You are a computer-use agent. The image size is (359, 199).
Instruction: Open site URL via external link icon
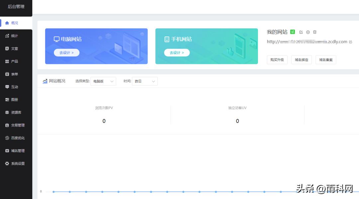pos(350,42)
